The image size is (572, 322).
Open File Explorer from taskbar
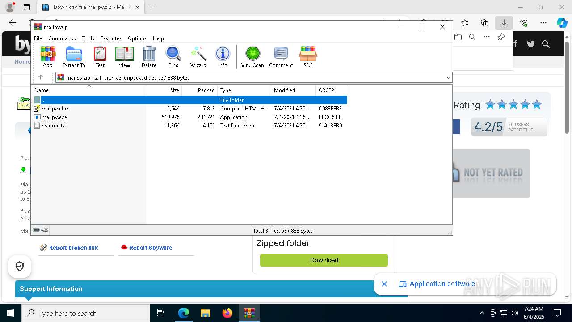click(206, 313)
